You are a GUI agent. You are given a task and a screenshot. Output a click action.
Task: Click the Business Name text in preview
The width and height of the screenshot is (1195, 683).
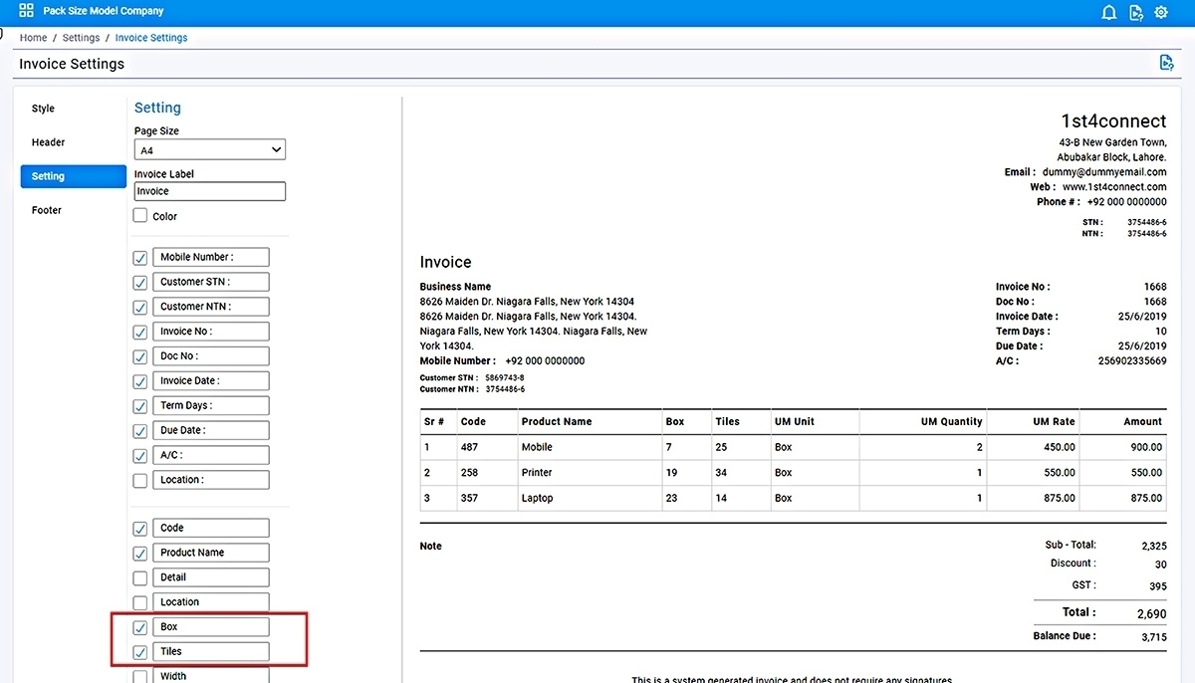pyautogui.click(x=455, y=287)
